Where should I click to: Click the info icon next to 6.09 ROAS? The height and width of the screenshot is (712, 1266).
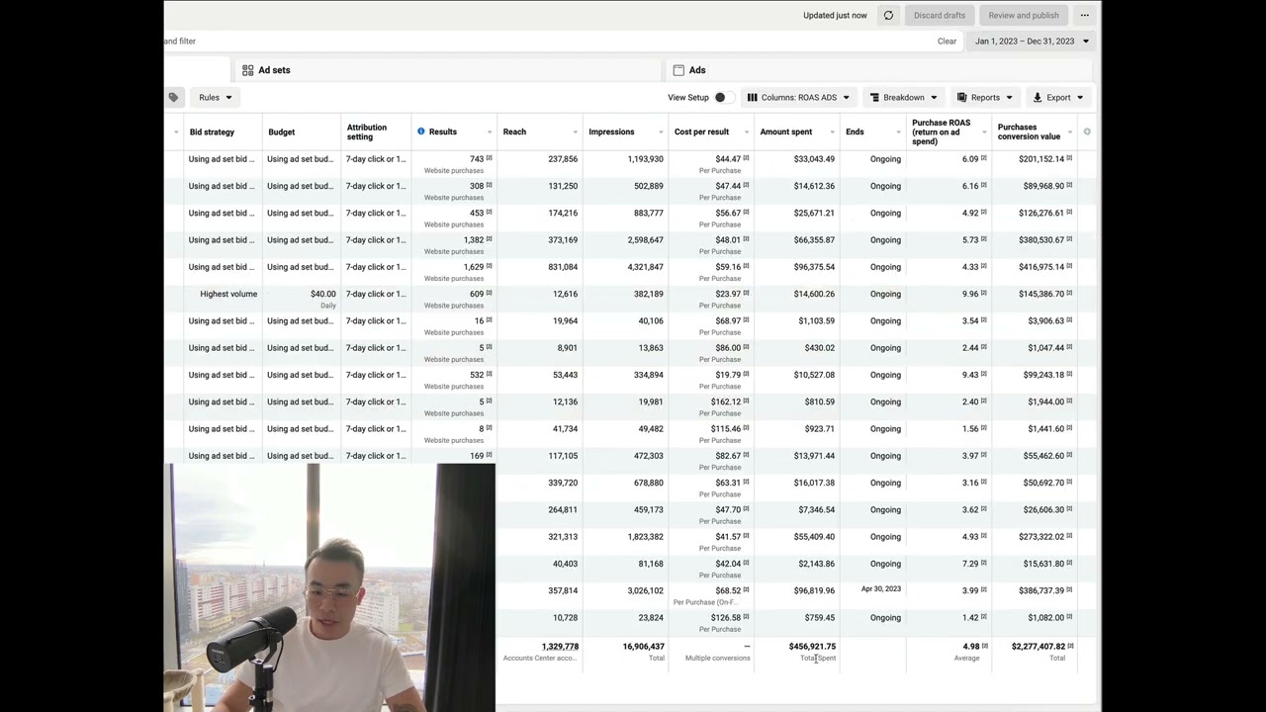984,158
